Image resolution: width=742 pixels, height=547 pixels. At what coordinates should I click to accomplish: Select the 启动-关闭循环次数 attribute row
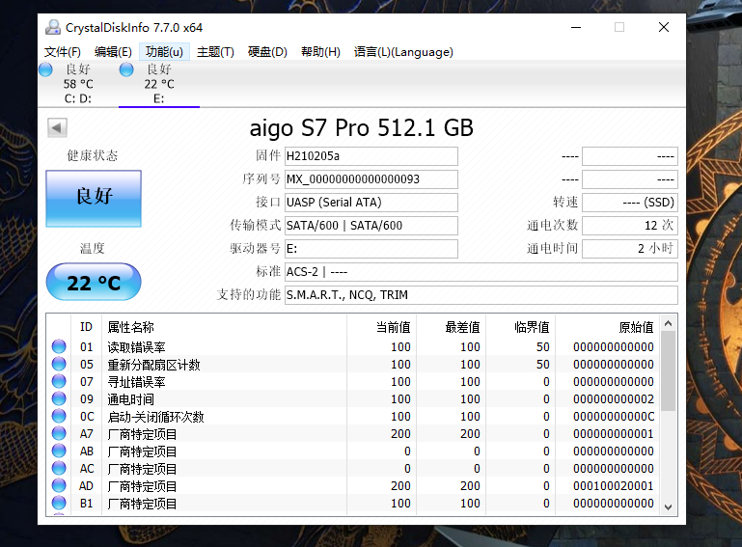pos(353,417)
